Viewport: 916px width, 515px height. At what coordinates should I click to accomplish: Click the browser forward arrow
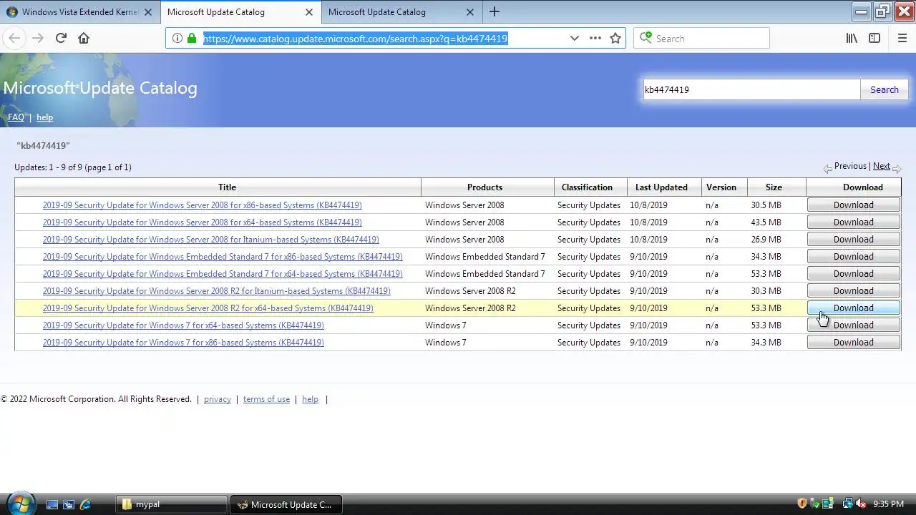(x=38, y=38)
